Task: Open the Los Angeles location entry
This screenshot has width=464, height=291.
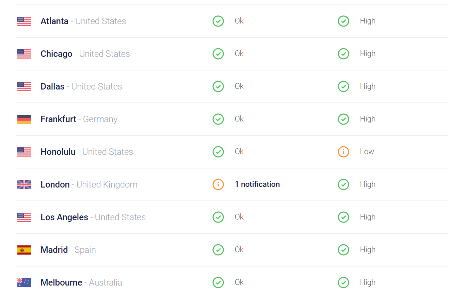Action: [x=64, y=217]
